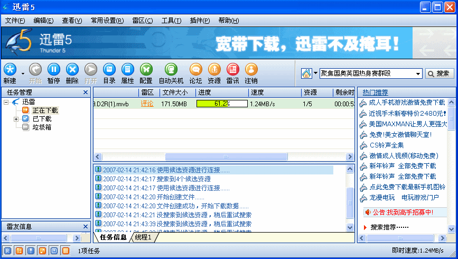This screenshot has height=259, width=458.
Task: Click the exclamation mark status bar icon
Action: pyautogui.click(x=31, y=251)
